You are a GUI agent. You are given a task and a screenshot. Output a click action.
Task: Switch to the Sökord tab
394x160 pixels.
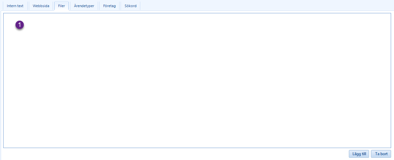(x=130, y=6)
